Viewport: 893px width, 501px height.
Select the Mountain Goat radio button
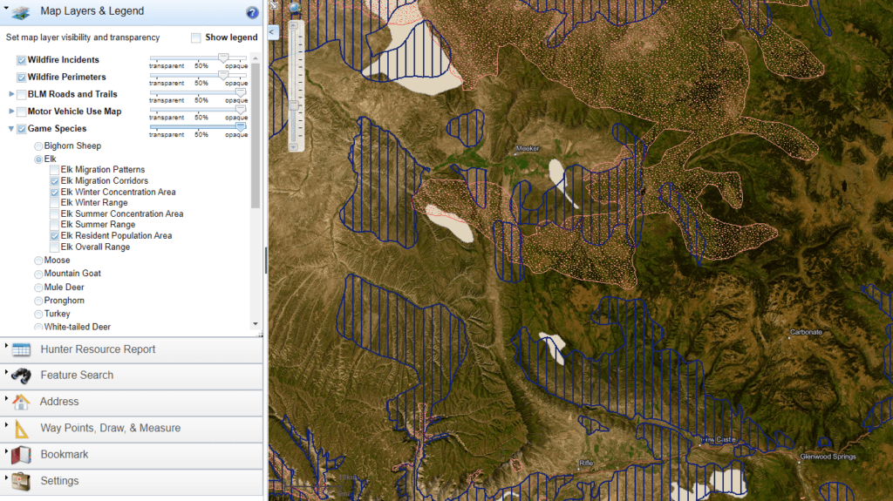click(x=38, y=274)
